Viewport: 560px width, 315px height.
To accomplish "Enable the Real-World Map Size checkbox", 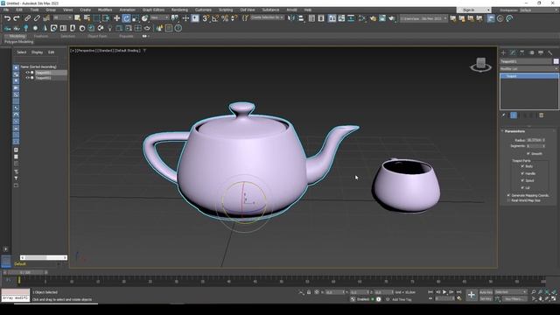I will coord(508,200).
